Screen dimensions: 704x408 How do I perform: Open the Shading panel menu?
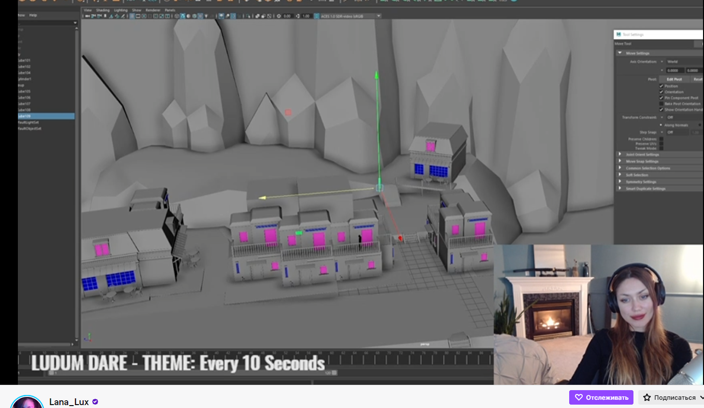point(103,10)
